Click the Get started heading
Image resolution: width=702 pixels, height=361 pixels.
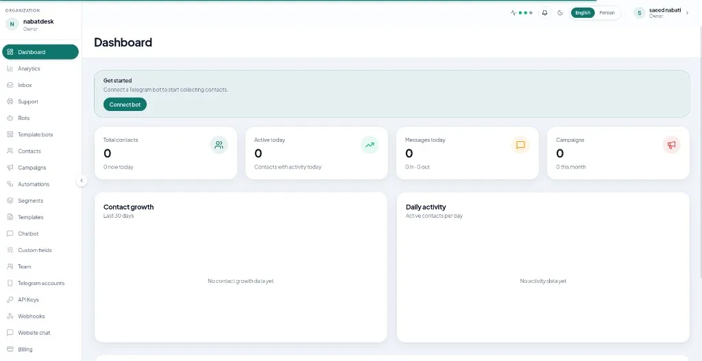(117, 81)
